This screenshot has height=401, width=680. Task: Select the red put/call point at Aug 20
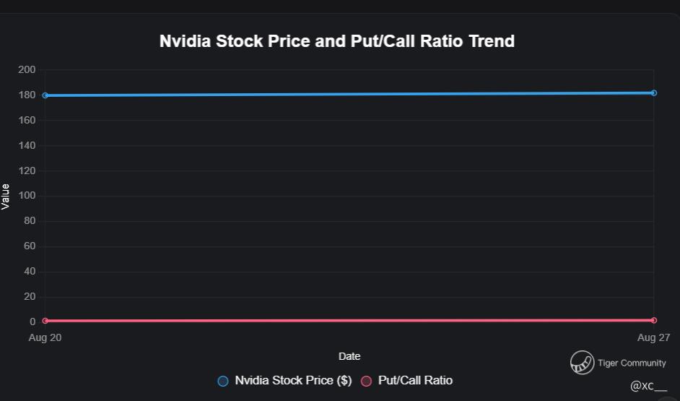click(x=45, y=321)
